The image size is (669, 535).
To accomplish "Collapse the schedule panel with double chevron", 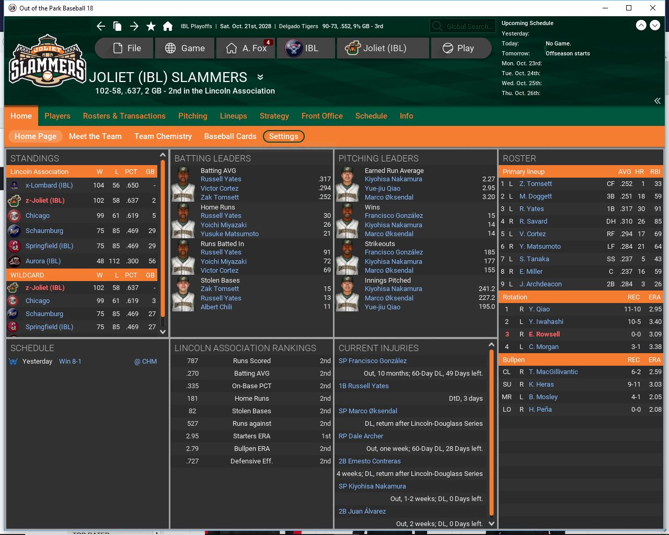I will pyautogui.click(x=658, y=101).
